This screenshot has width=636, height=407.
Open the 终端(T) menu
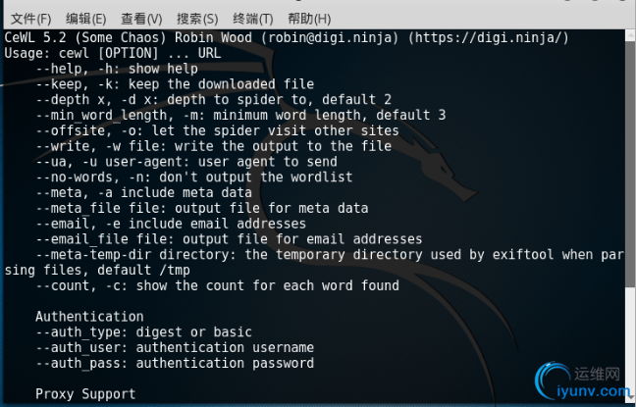click(x=253, y=19)
